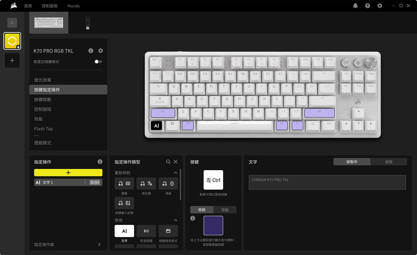This screenshot has width=417, height=255.
Task: Open the 效能 section
Action: [x=68, y=119]
